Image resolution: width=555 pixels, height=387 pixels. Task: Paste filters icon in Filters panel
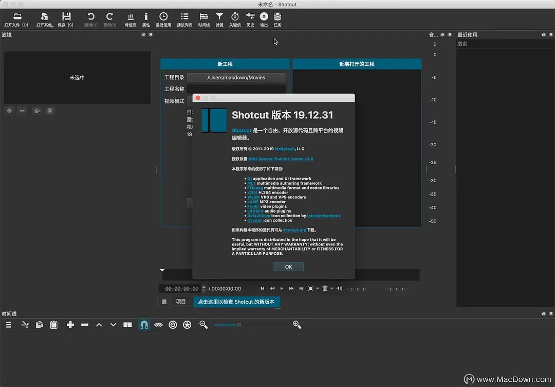pos(50,111)
